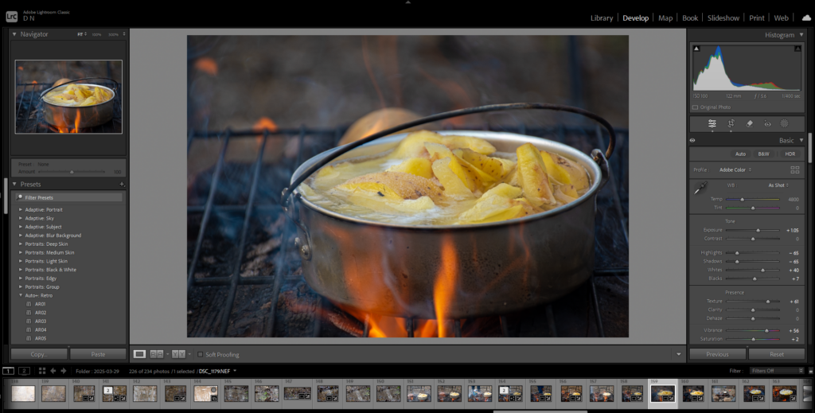Apply the AR03 preset
815x413 pixels.
click(41, 321)
